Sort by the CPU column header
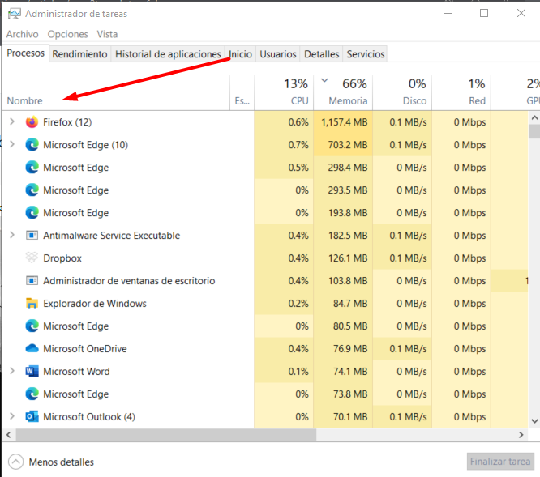 tap(284, 93)
